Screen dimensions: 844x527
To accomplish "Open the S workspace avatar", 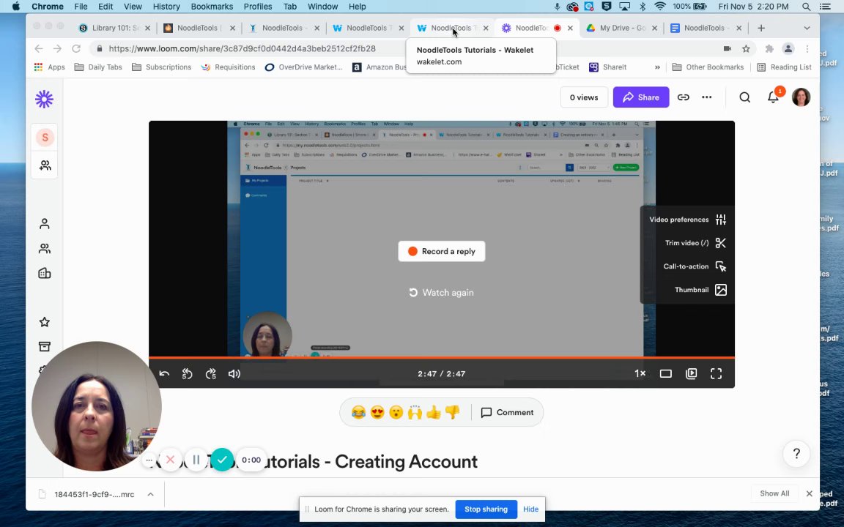I will click(45, 138).
